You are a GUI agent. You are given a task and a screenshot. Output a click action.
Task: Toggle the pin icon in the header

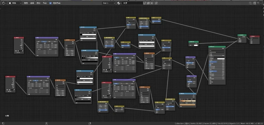pos(156,3)
